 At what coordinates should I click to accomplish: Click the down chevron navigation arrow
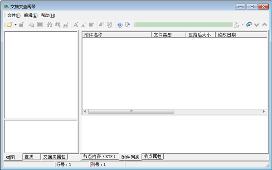point(257,25)
